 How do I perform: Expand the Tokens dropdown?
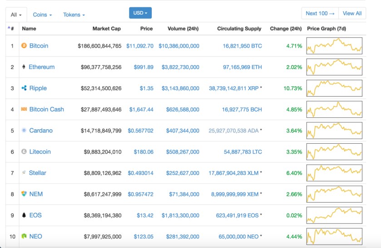74,15
